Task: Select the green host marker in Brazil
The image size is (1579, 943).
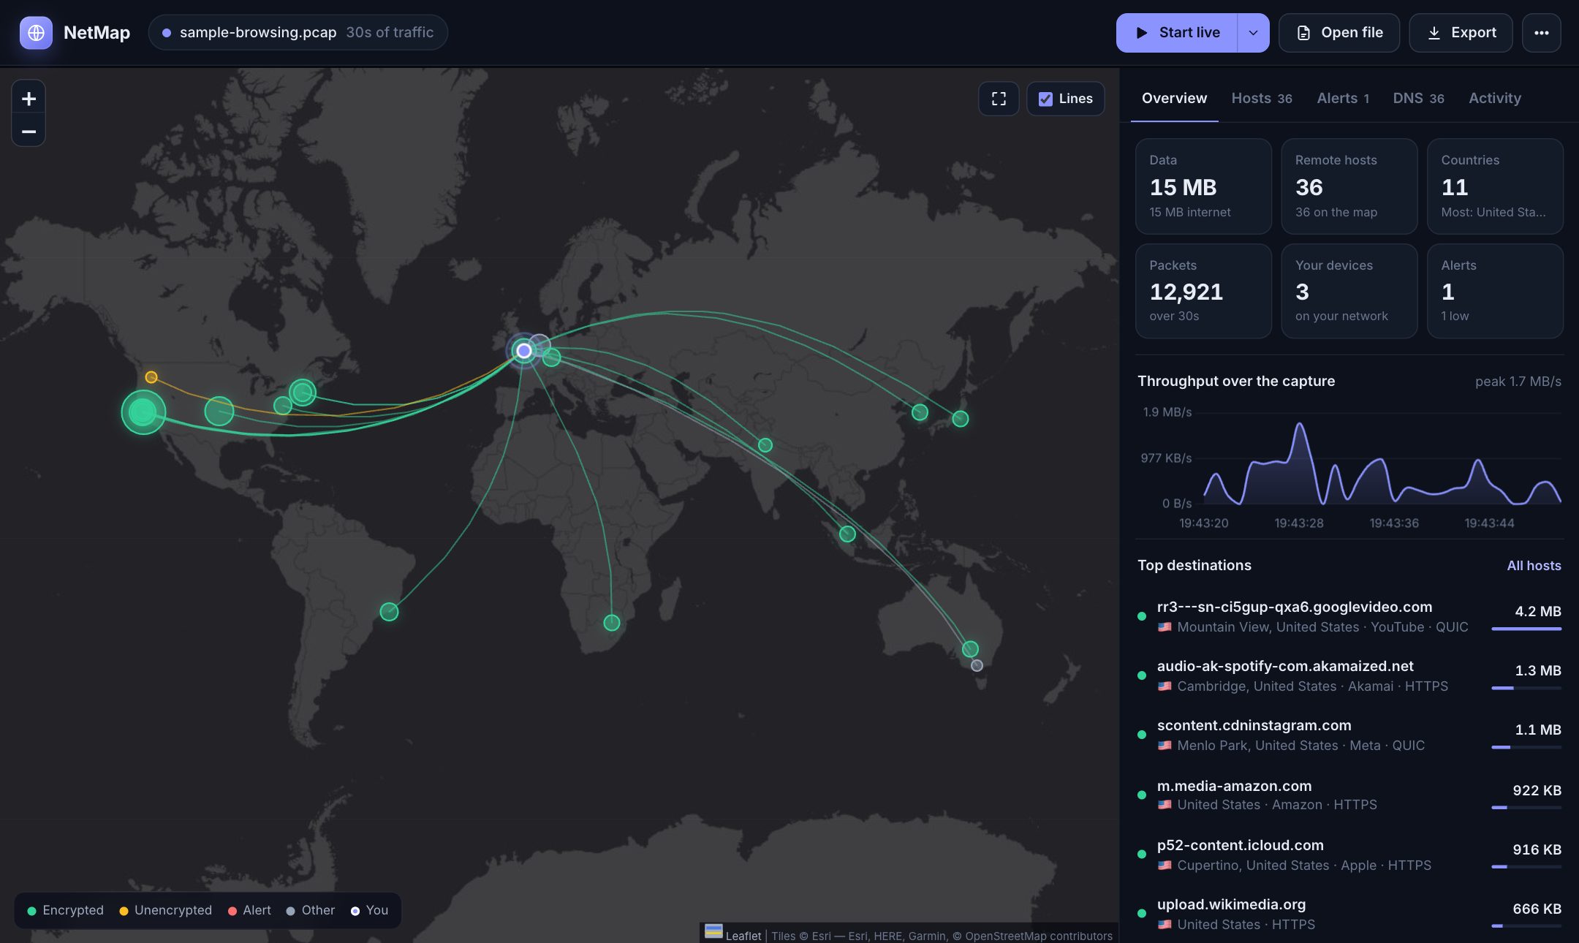Action: (389, 612)
